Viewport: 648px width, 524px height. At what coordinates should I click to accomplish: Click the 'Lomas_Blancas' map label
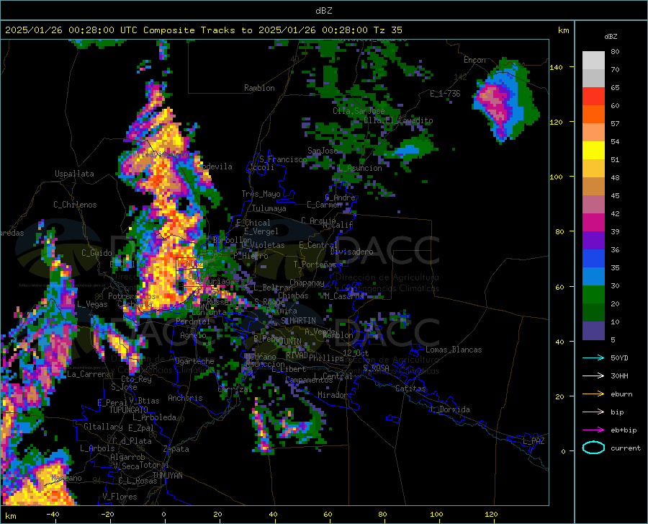pos(454,350)
